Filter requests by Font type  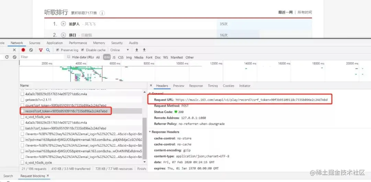pyautogui.click(x=149, y=57)
